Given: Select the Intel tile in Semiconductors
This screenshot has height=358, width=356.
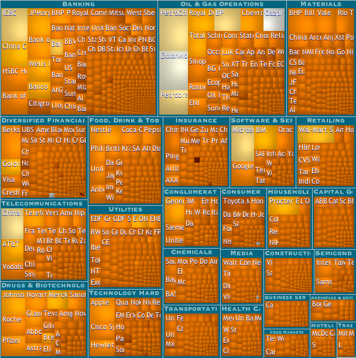Looking at the screenshot, I should point(323,263).
